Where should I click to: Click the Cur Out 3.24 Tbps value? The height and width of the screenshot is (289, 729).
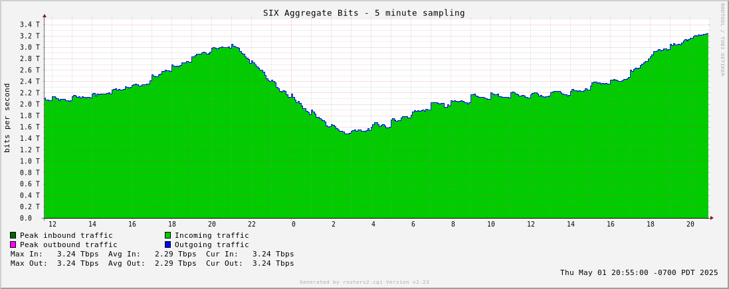point(272,263)
